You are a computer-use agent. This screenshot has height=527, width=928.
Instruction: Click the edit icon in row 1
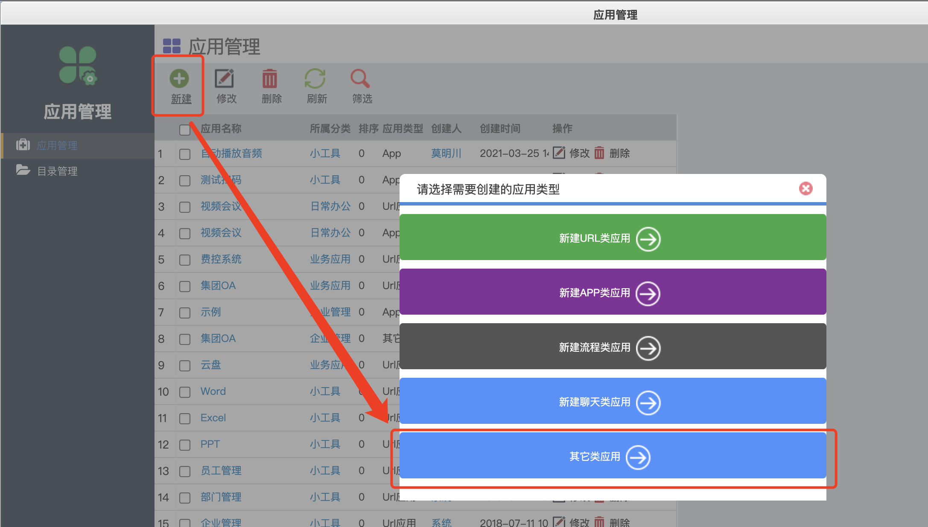(x=559, y=153)
